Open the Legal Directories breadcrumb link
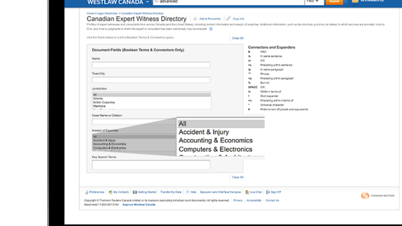 pos(107,13)
